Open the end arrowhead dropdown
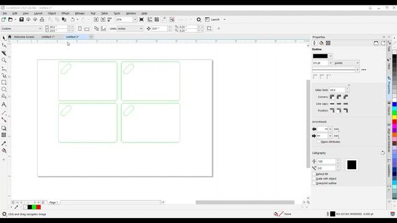This screenshot has height=223, width=397. tap(330, 136)
